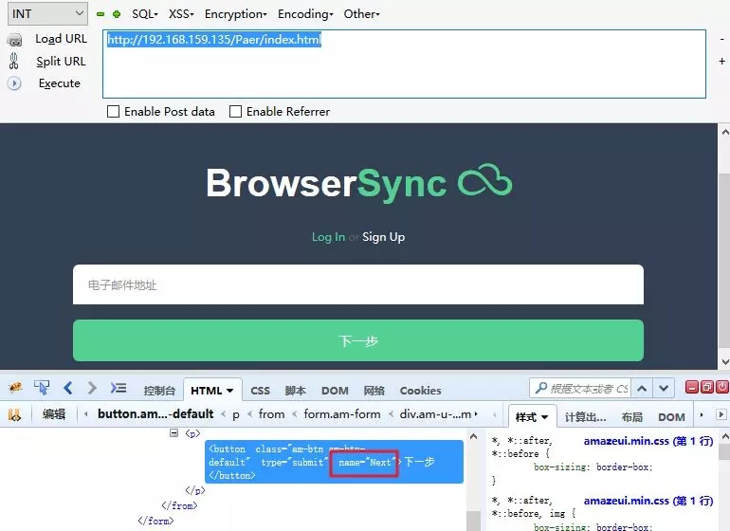Image resolution: width=730 pixels, height=531 pixels.
Task: Click the green plus icon in HackBar
Action: (117, 14)
